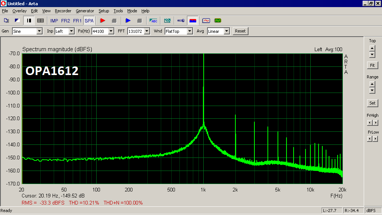Open the Recorder menu
382x215 pixels.
point(63,11)
